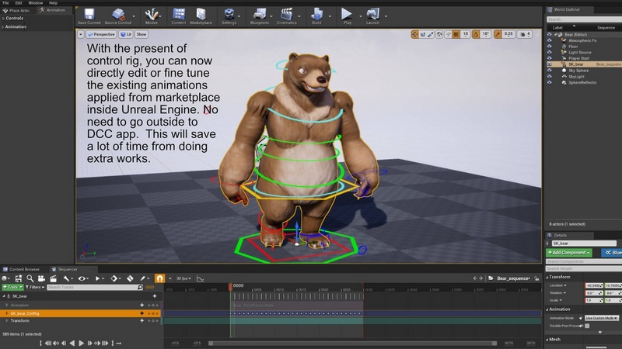Viewport: 622px width, 349px height.
Task: Toggle the Disable Post Process checkbox
Action: 588,326
